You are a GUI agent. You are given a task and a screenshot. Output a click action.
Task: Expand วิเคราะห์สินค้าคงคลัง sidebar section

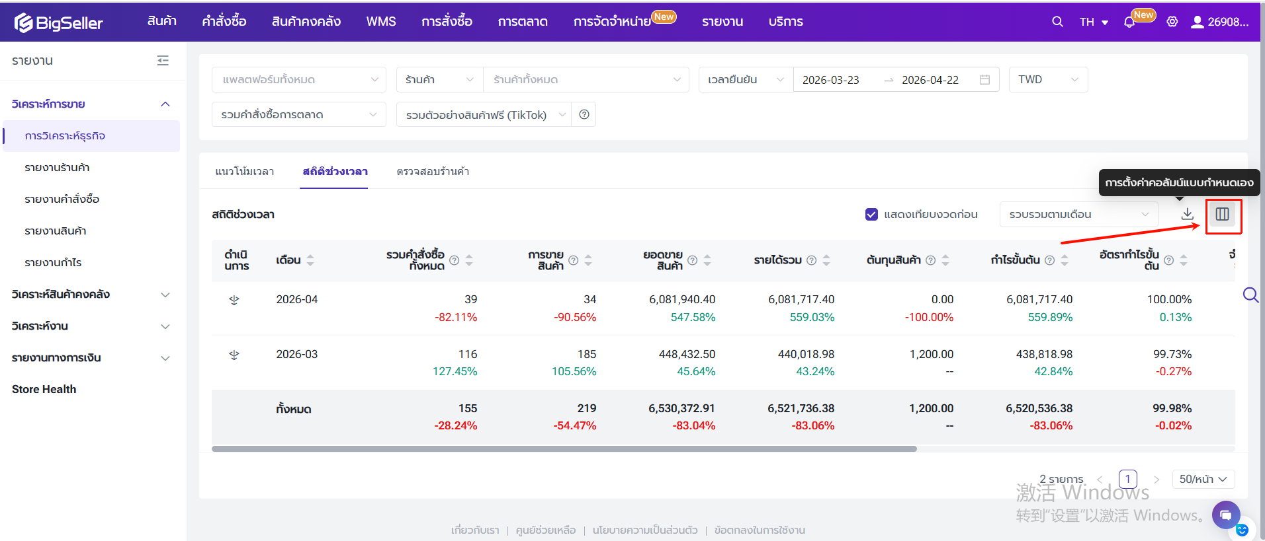(91, 295)
